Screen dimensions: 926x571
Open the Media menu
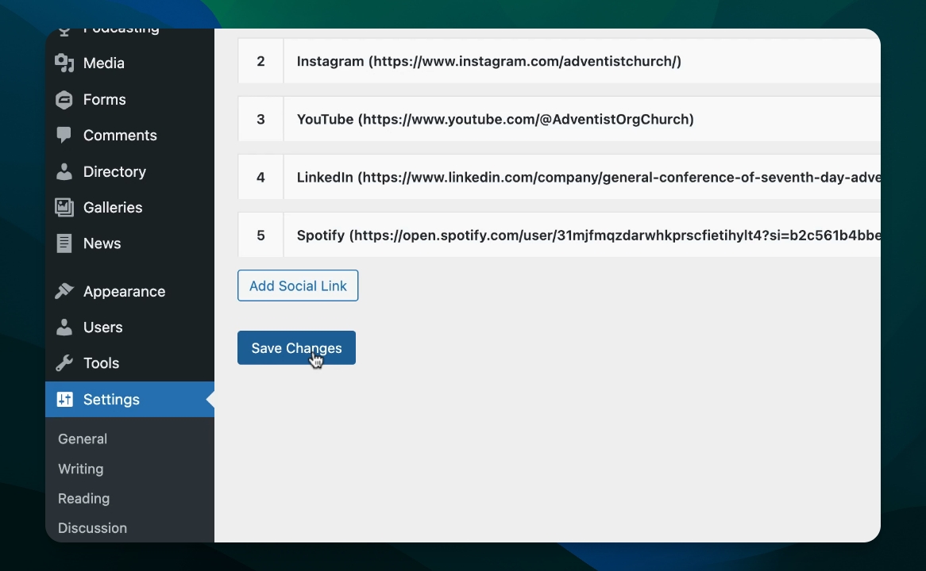(130, 63)
